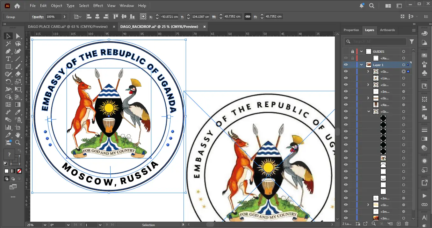Select the Gradient tool
Viewport: 432px width, 228px height.
(x=18, y=105)
